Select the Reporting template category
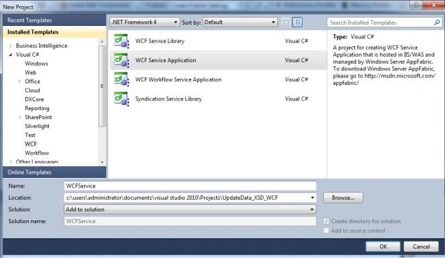The width and height of the screenshot is (445, 258). [37, 108]
